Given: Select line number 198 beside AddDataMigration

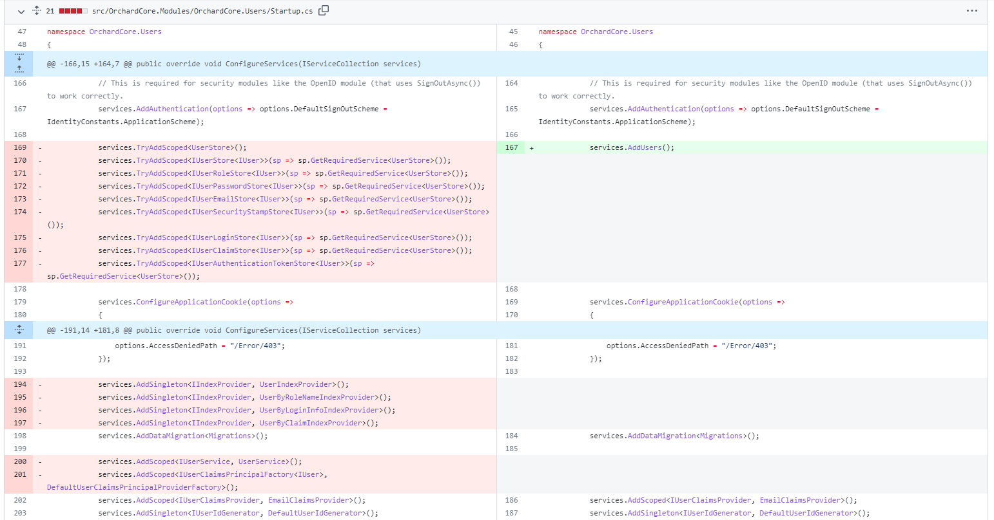Looking at the screenshot, I should 19,436.
